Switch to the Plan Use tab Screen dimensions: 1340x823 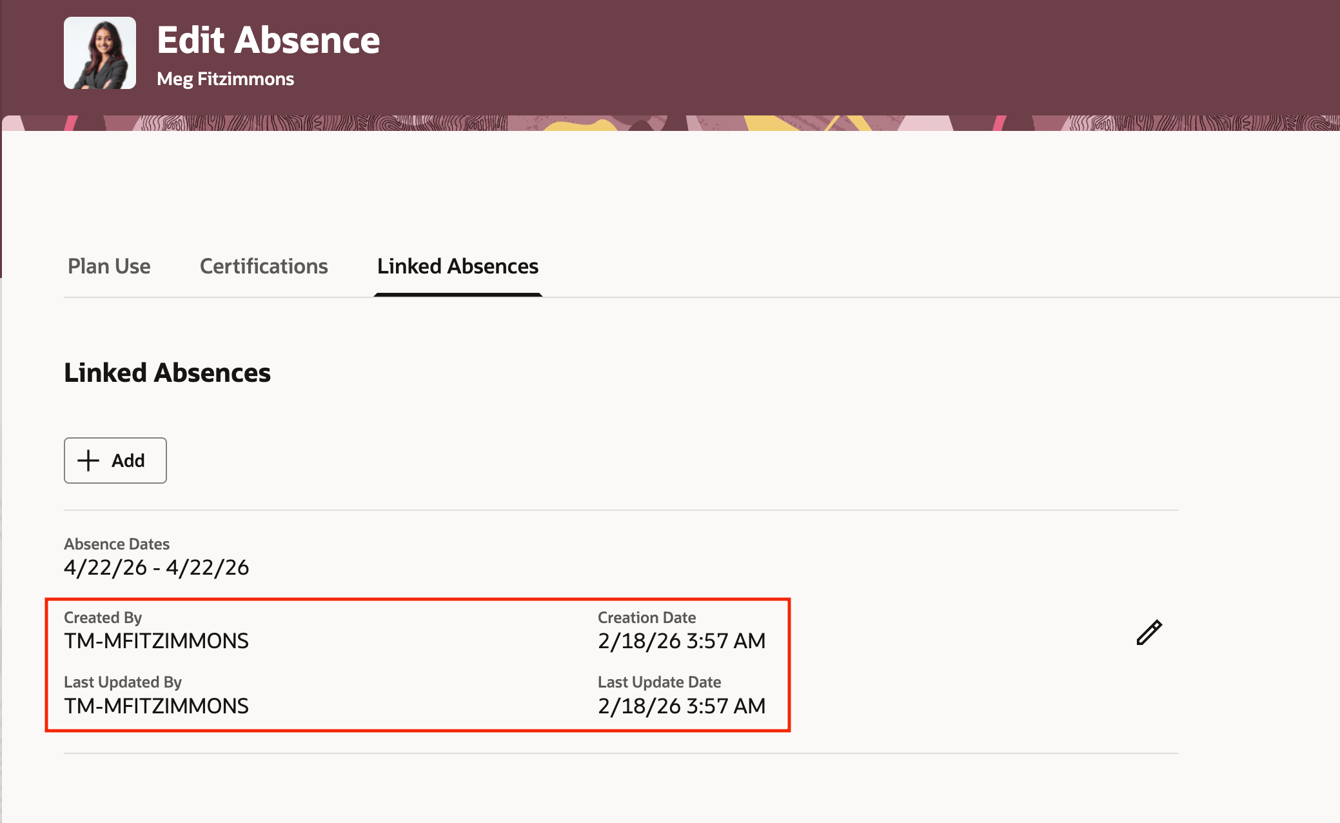pos(109,266)
